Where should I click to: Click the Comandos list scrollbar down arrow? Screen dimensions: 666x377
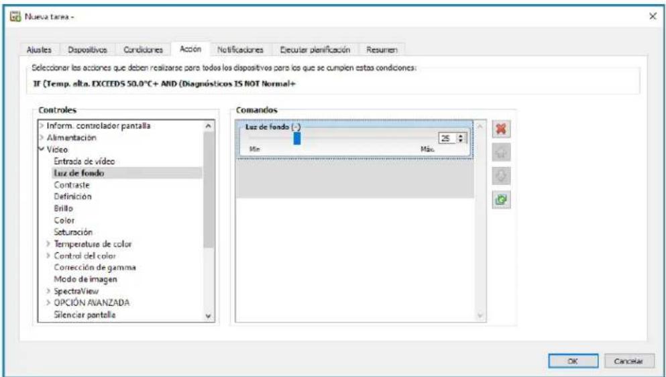click(480, 316)
